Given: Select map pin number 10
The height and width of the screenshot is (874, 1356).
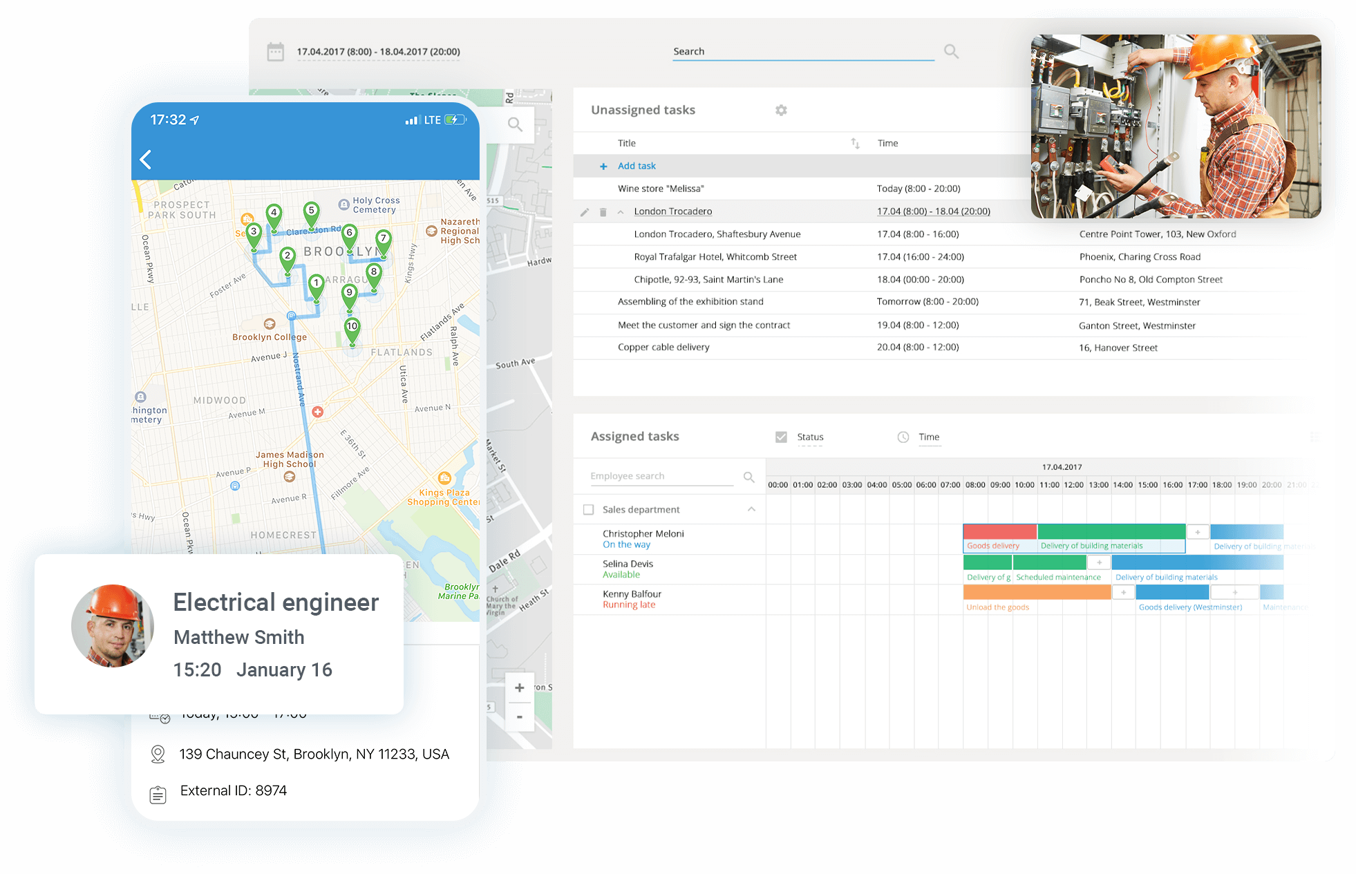Looking at the screenshot, I should [352, 330].
